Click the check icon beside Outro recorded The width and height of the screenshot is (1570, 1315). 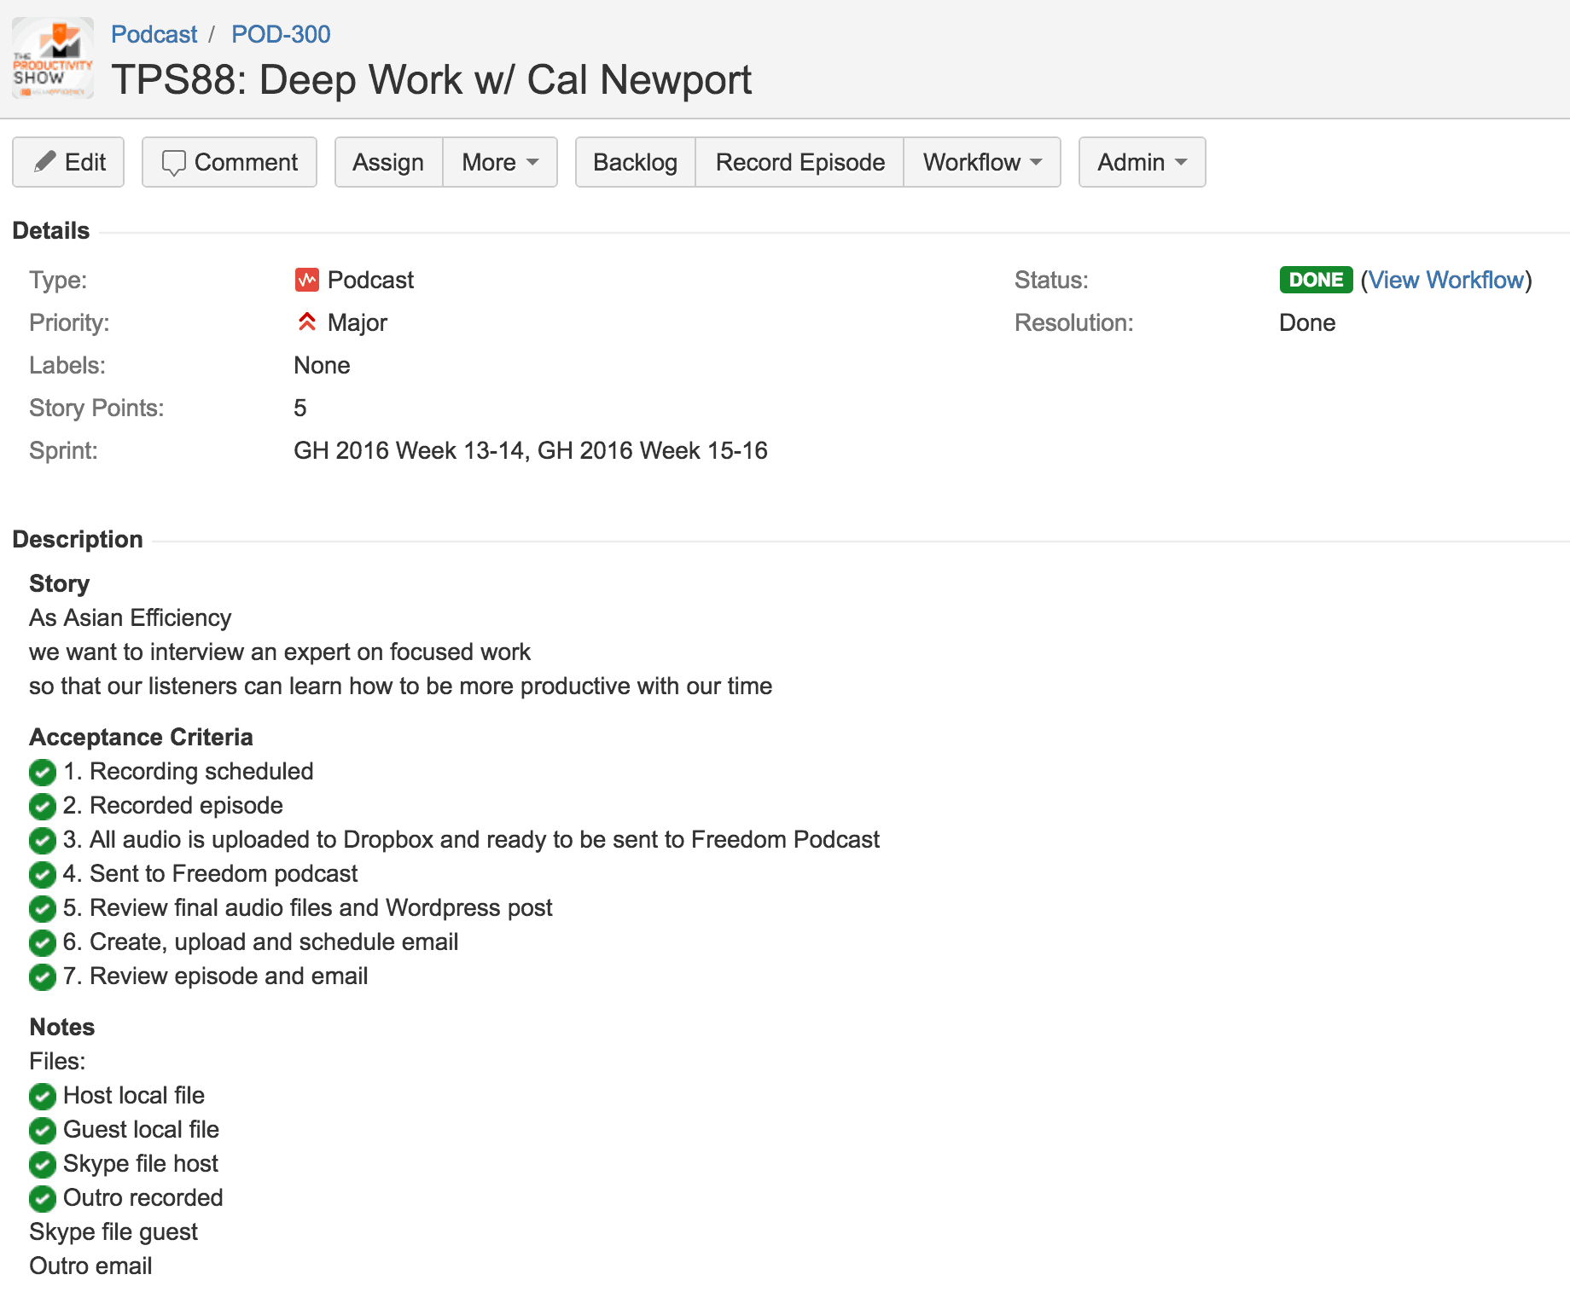click(x=43, y=1198)
